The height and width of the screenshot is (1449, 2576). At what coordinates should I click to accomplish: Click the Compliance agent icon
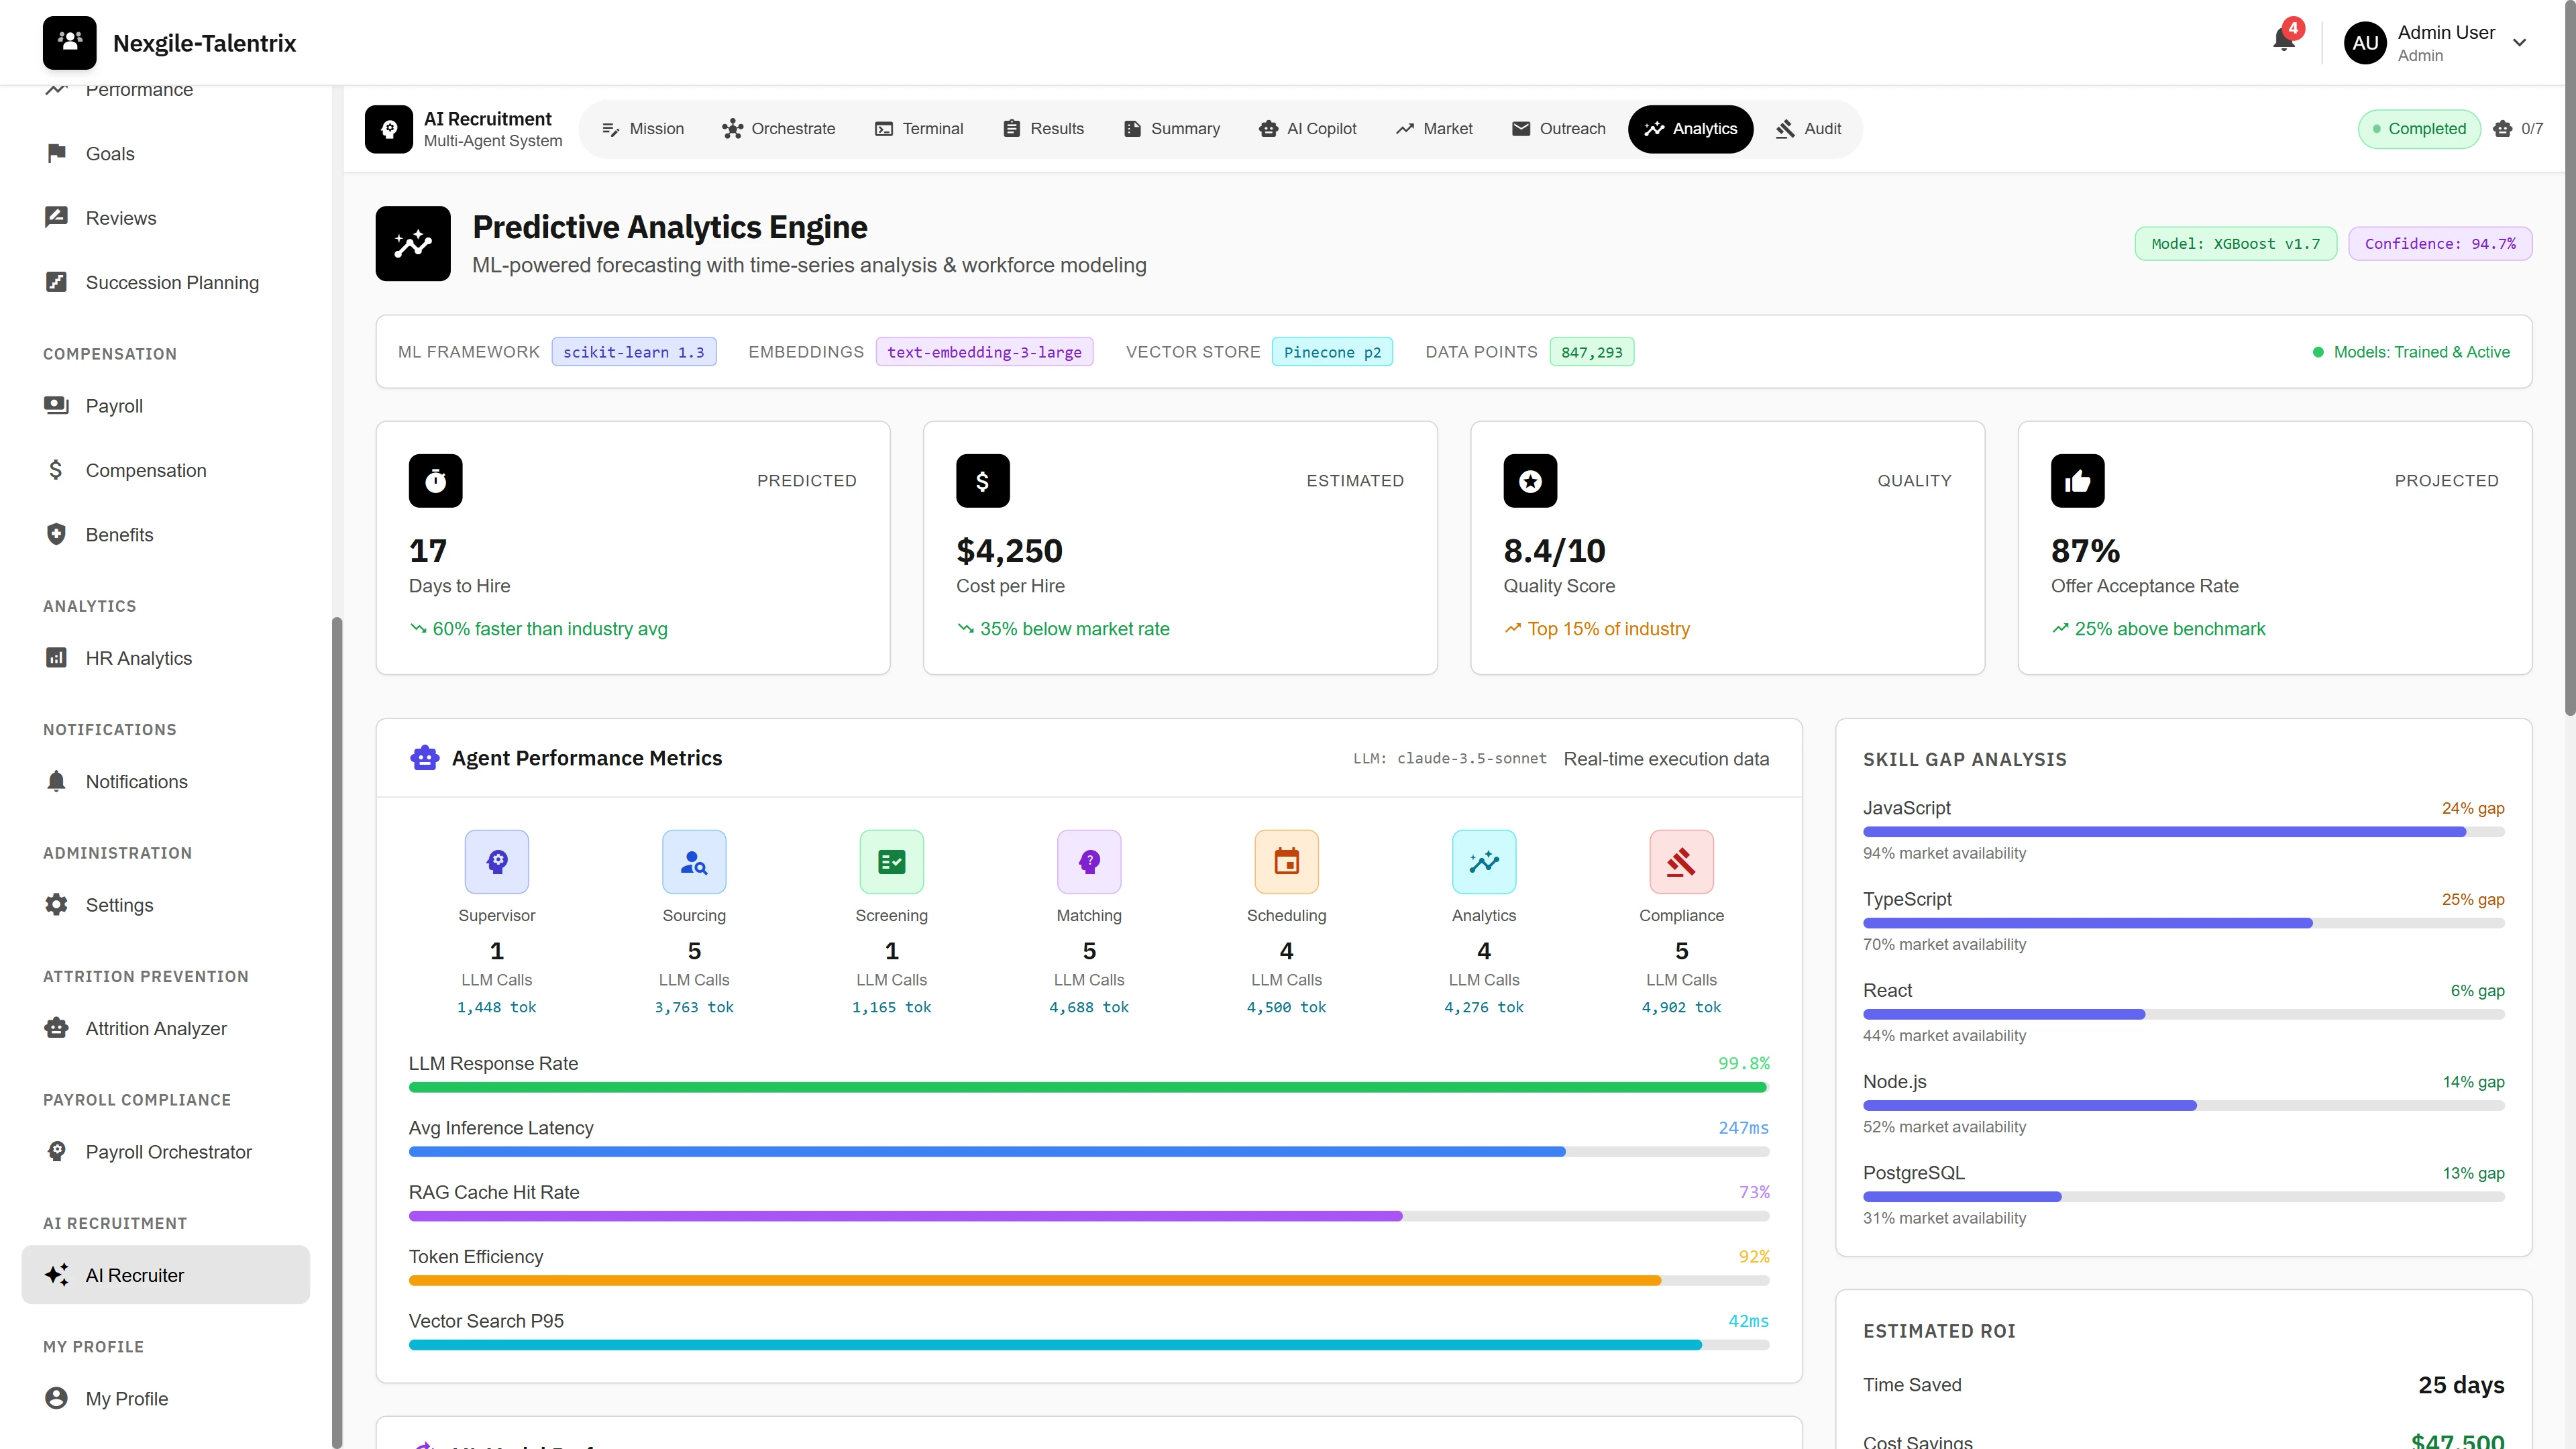tap(1681, 861)
